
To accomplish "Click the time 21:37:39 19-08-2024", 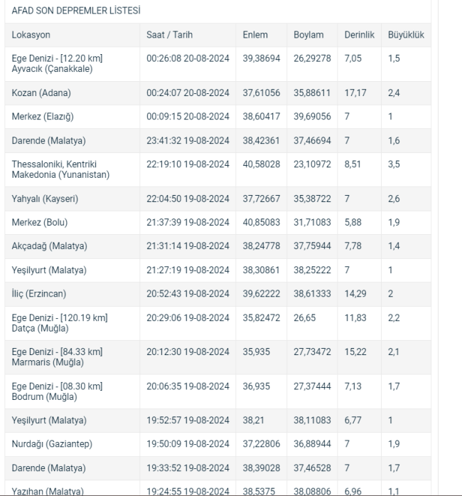I will 188,223.
